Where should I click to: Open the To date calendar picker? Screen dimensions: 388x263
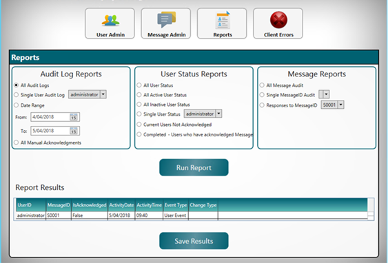coord(74,131)
